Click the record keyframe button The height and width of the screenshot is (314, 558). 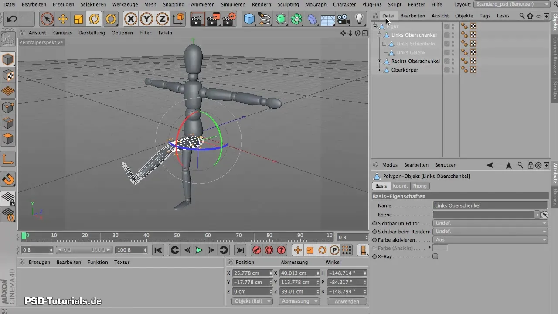coord(257,250)
